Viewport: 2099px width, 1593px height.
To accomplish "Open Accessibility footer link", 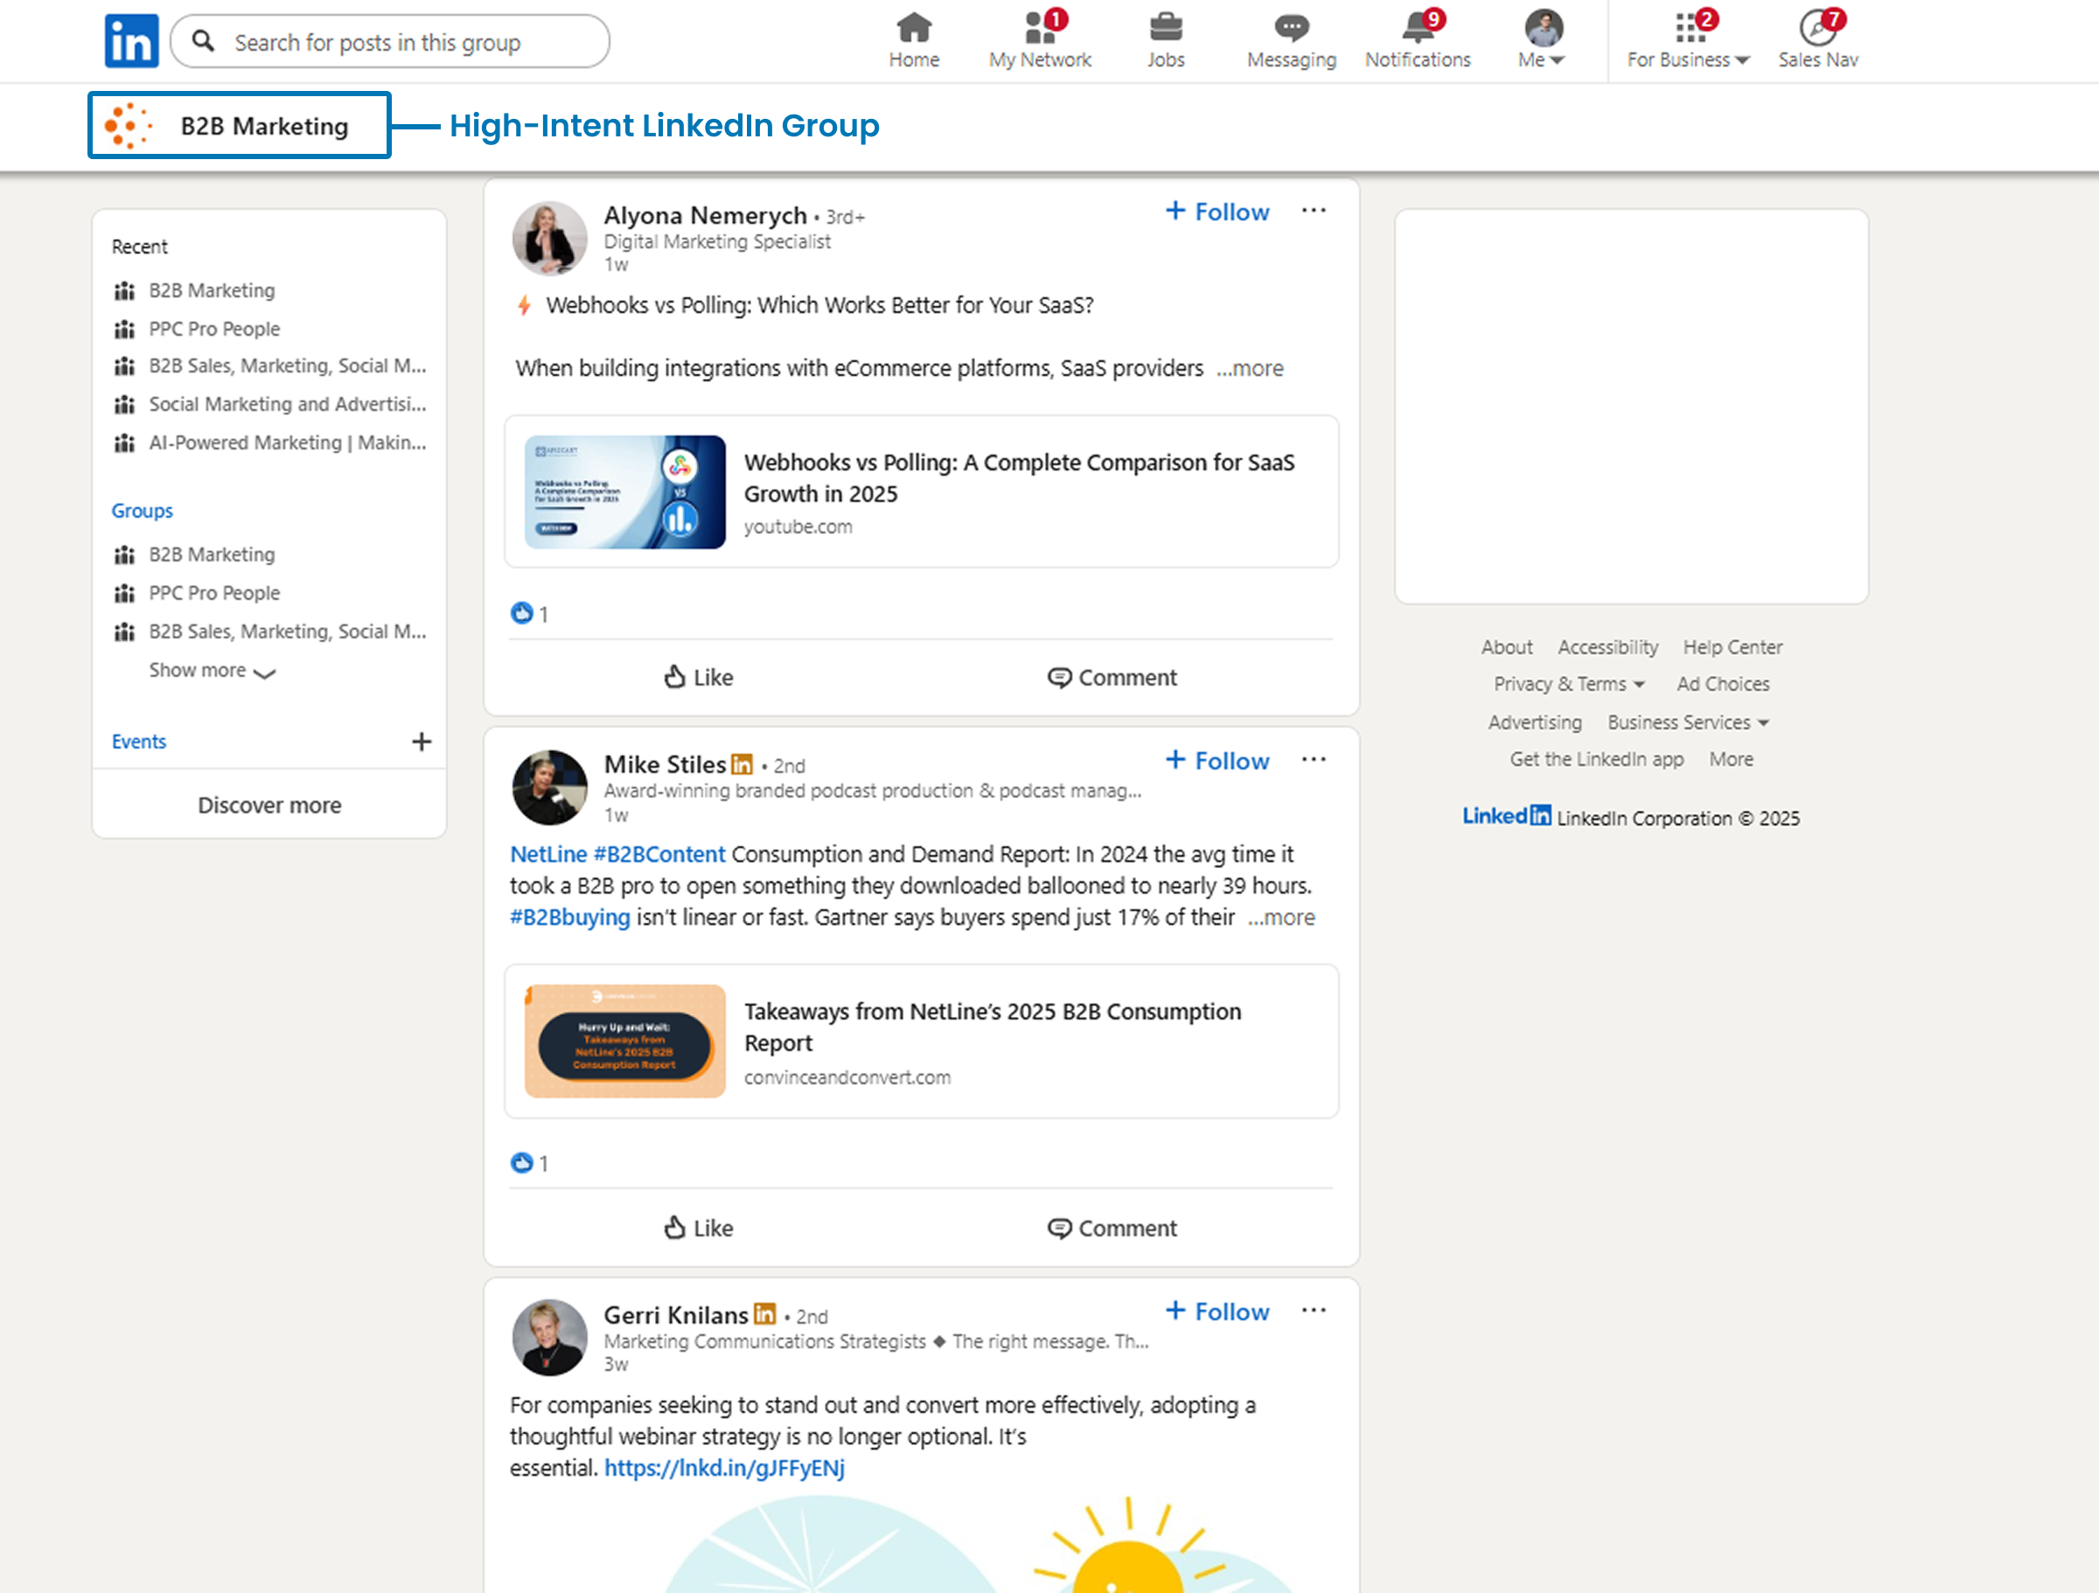I will (1608, 647).
